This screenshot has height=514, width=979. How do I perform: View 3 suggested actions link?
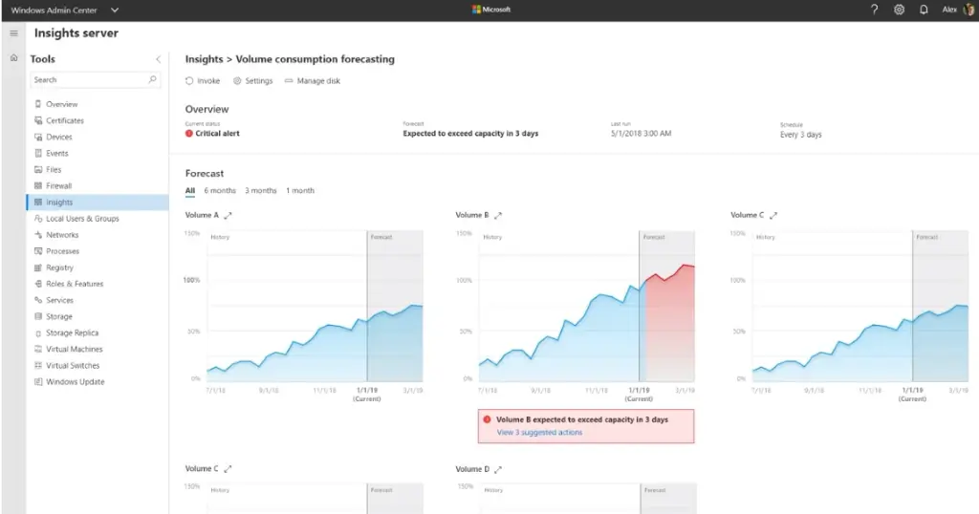coord(539,432)
